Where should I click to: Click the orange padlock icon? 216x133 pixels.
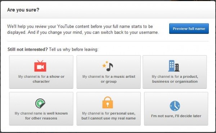108,102
